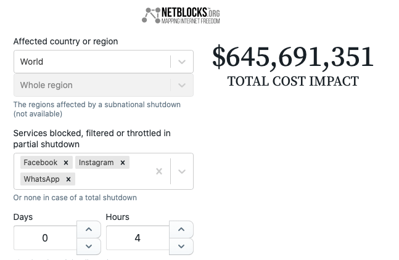Click the Hours input field
This screenshot has height=260, width=399.
[x=138, y=238]
